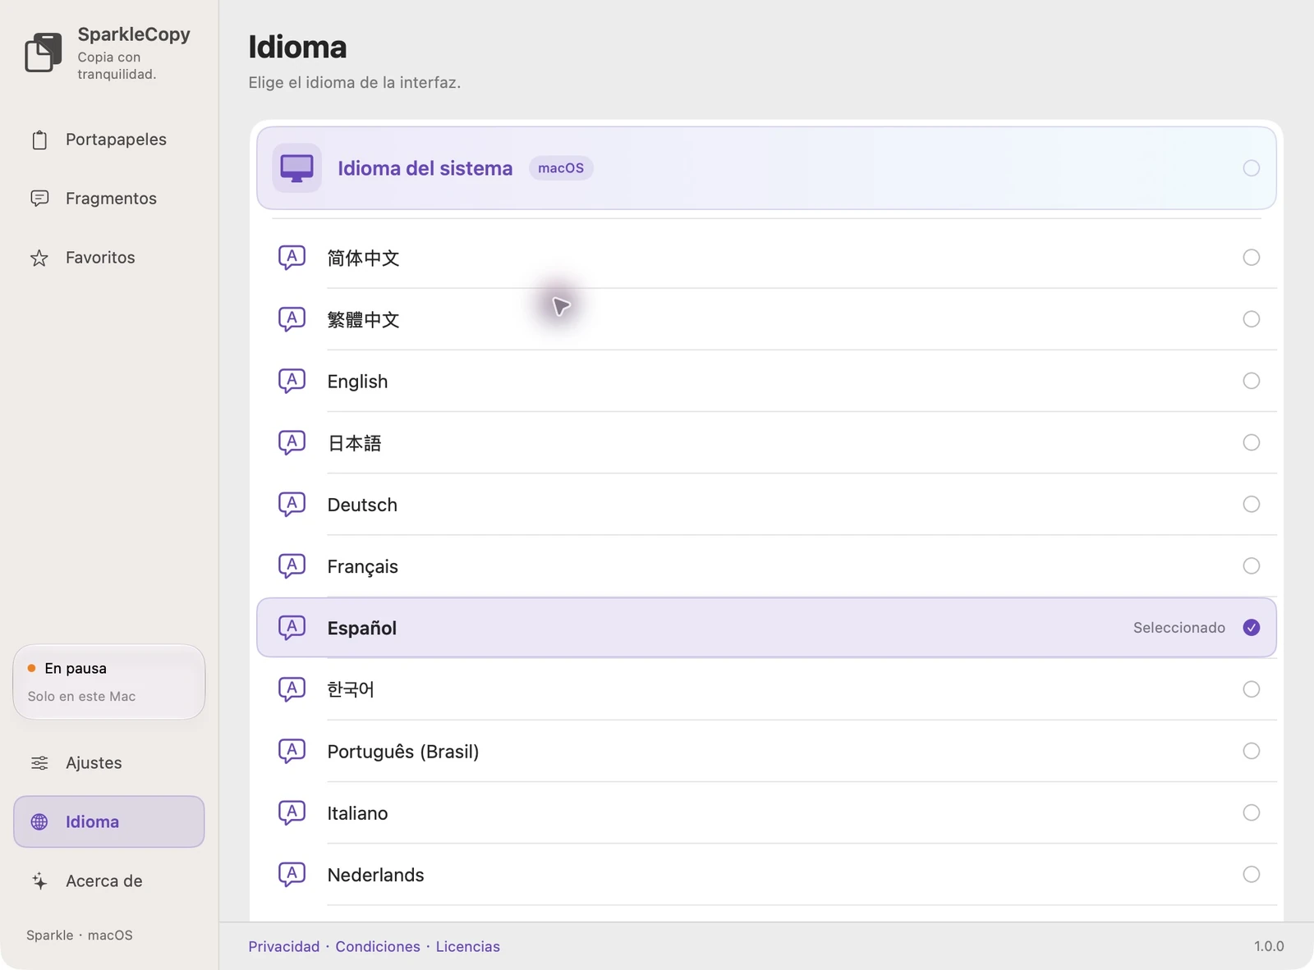
Task: Click the Italiano language name
Action: pos(357,813)
